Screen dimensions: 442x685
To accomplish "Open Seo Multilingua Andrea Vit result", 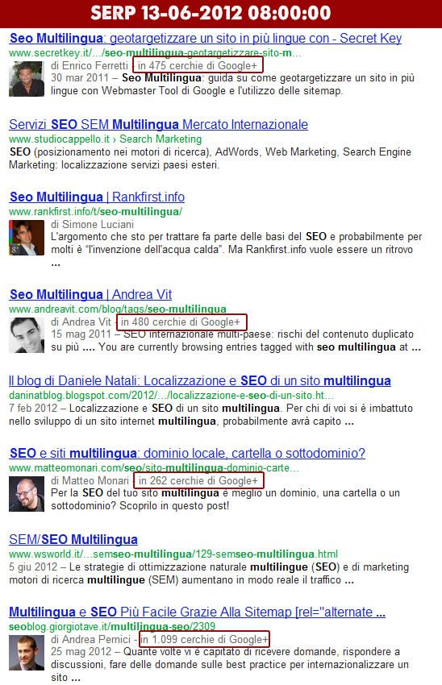I will (x=90, y=294).
